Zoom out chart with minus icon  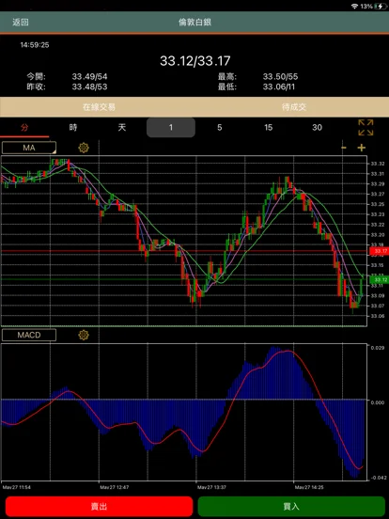pyautogui.click(x=344, y=148)
